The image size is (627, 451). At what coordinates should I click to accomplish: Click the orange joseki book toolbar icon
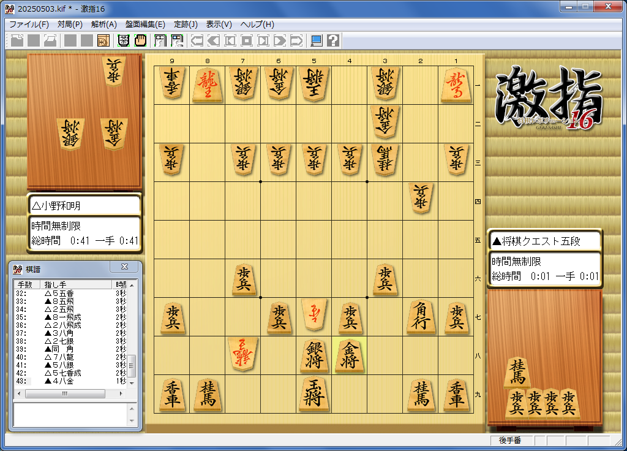point(103,41)
